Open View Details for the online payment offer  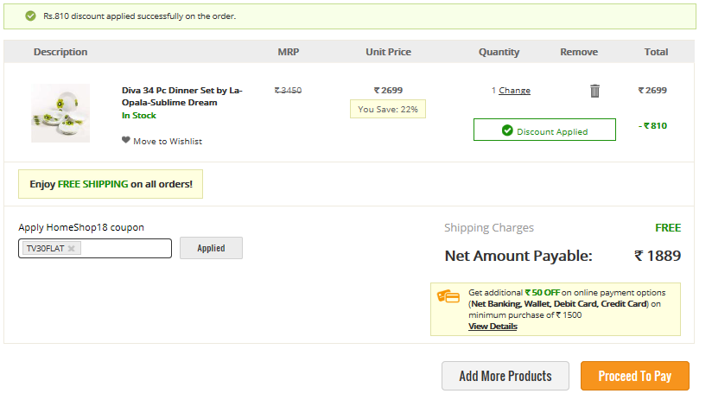point(493,326)
